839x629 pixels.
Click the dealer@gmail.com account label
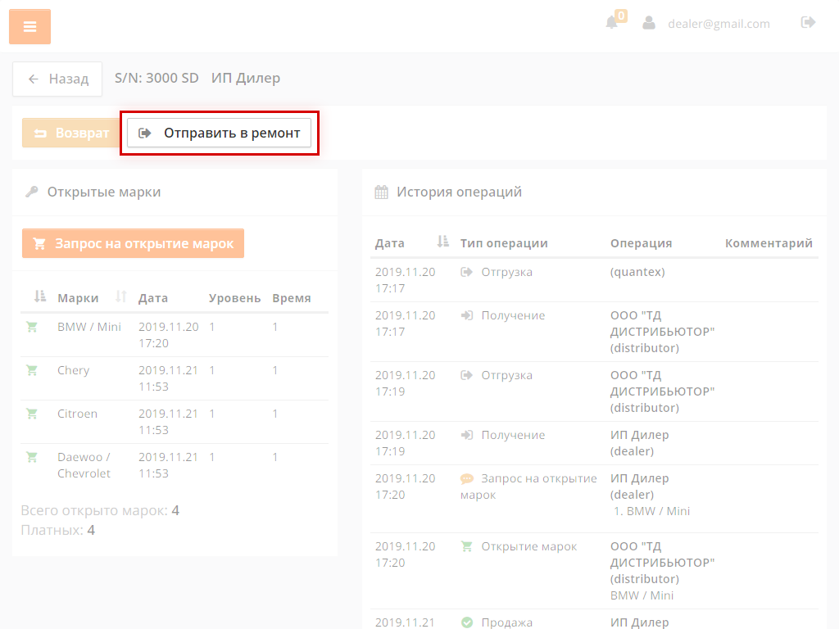719,24
